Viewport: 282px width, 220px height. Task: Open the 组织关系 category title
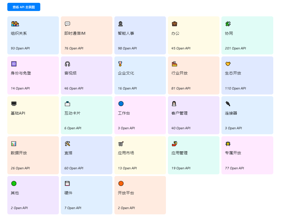click(19, 33)
